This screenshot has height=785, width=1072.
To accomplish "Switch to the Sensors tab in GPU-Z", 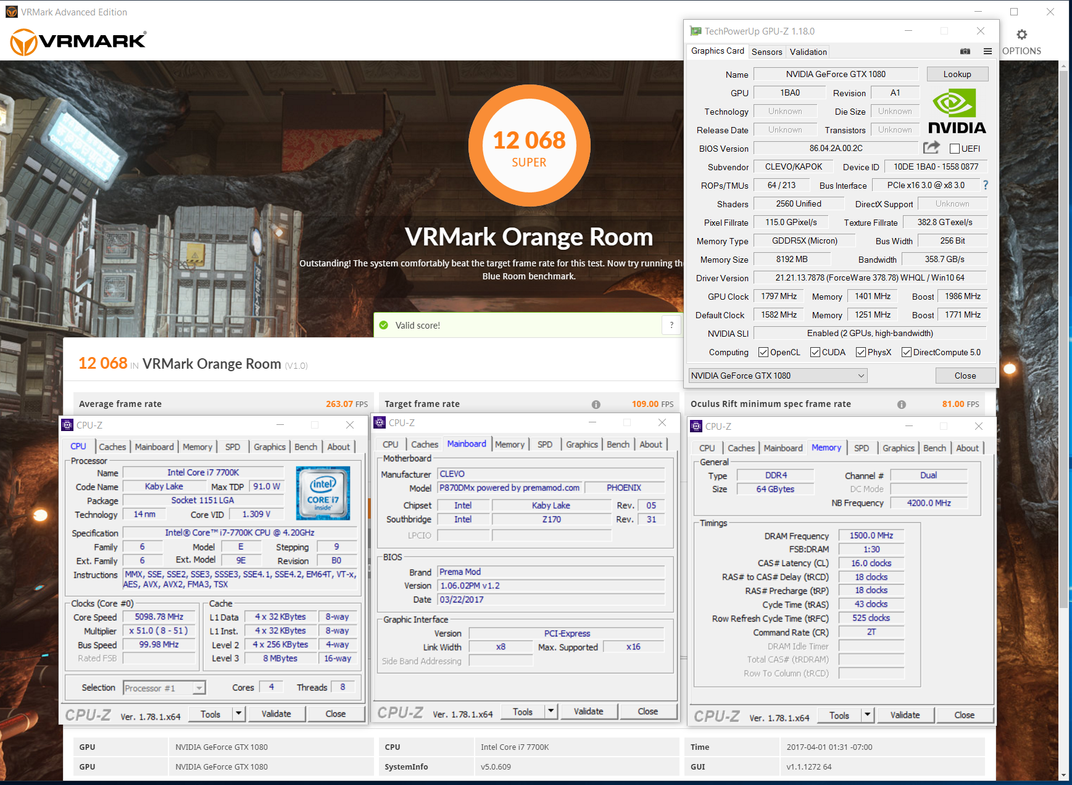I will coord(767,52).
